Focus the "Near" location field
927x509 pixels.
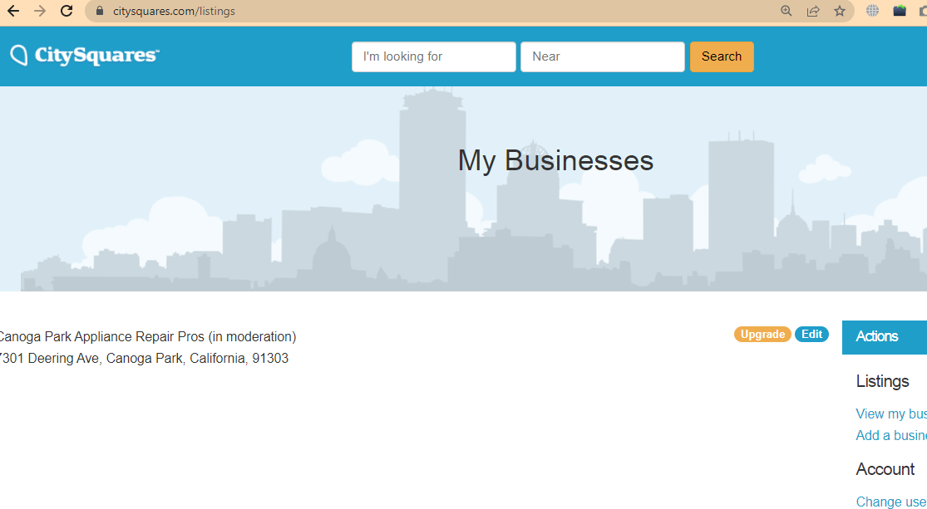[603, 56]
